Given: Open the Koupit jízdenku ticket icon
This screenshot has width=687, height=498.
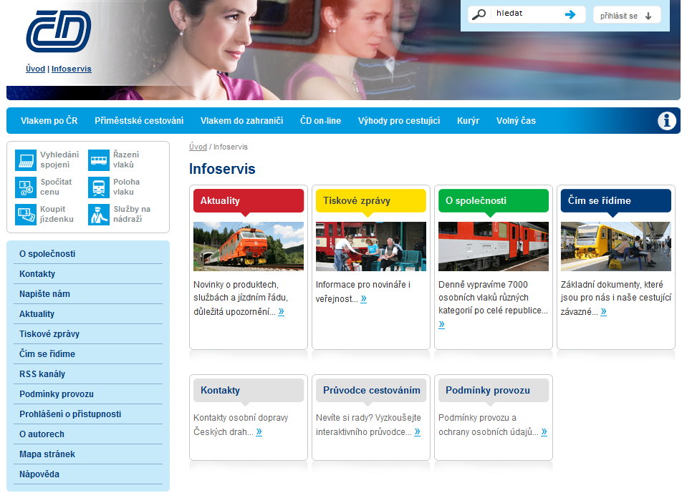Looking at the screenshot, I should coord(26,215).
